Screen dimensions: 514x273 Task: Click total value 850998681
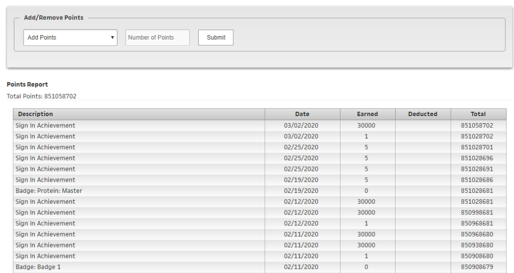477,212
